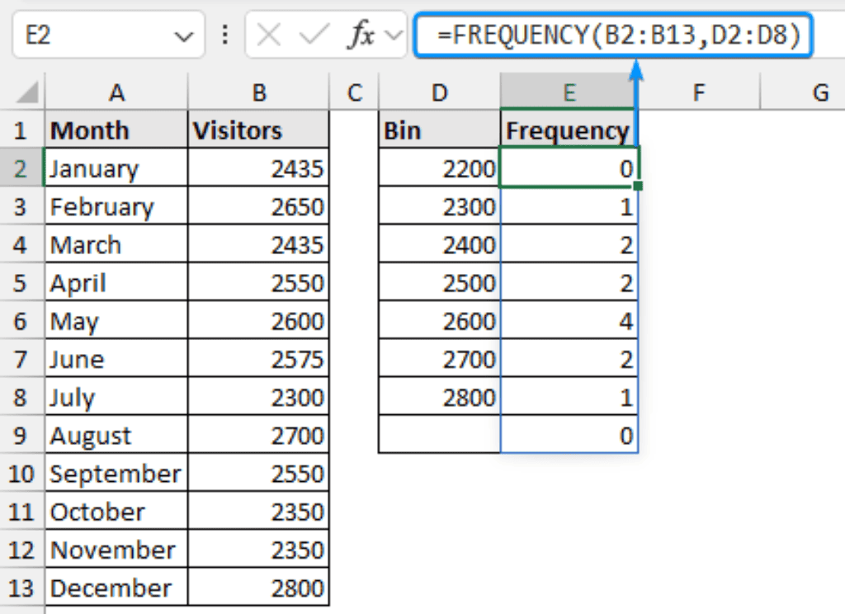The height and width of the screenshot is (614, 845).
Task: Select column A header
Action: click(x=116, y=92)
